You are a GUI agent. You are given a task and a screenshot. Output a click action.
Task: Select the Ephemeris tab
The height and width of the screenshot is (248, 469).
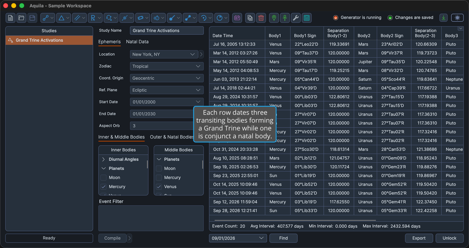pyautogui.click(x=110, y=42)
